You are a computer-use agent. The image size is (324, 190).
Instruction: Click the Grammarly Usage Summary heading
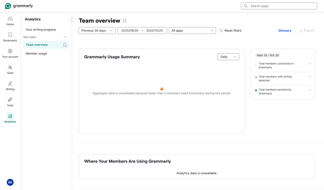click(x=112, y=57)
